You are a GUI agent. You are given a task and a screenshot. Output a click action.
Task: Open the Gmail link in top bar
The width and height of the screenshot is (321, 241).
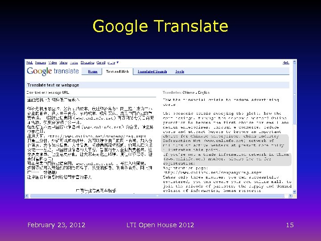[x=101, y=62]
